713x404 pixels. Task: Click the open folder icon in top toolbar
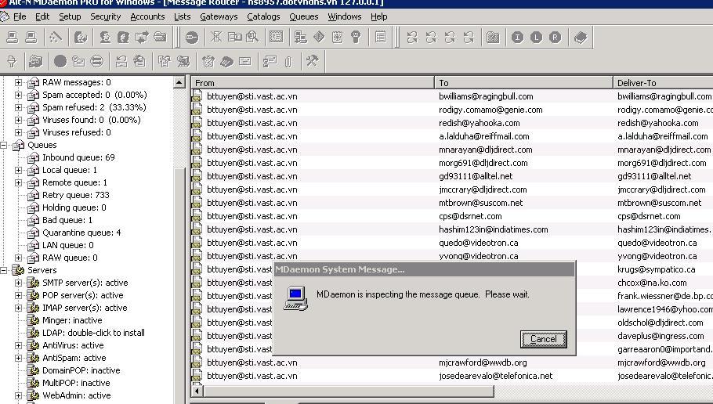(x=160, y=38)
